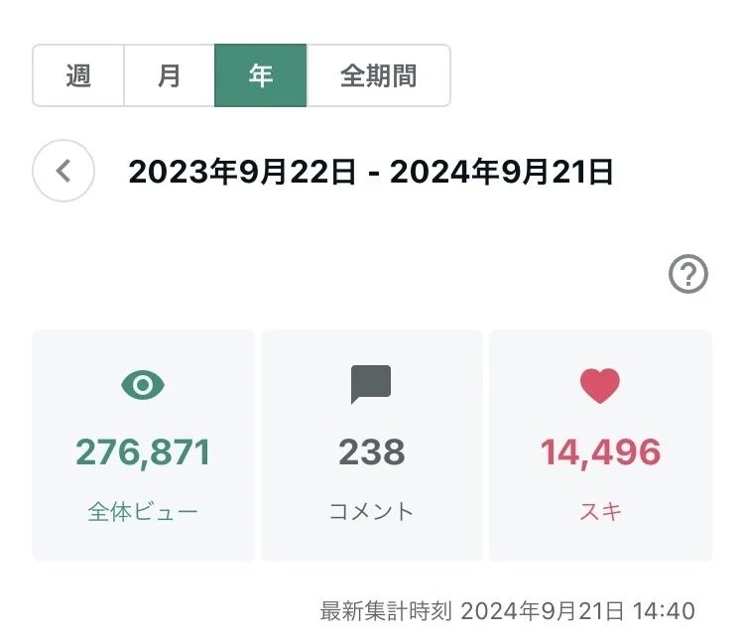
Task: Switch to the 月 (month) tab
Action: click(169, 75)
